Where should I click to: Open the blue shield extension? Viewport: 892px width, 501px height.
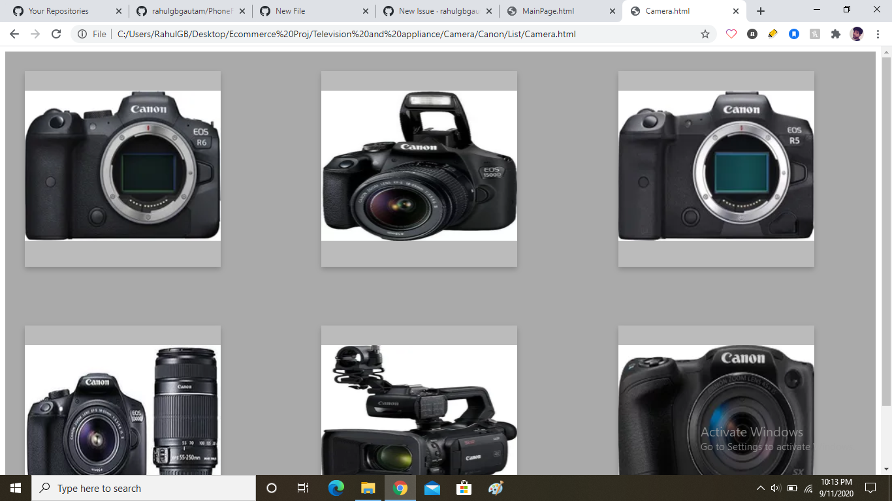click(794, 34)
